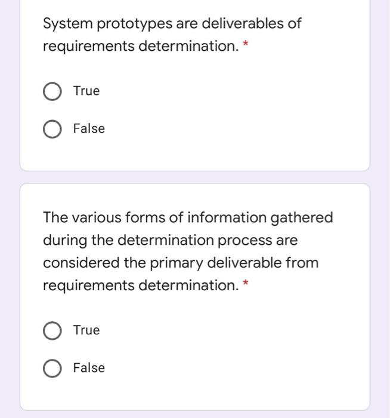The height and width of the screenshot is (418, 390).
Task: Click "System prototypes are deliverables of" text line
Action: click(x=172, y=24)
